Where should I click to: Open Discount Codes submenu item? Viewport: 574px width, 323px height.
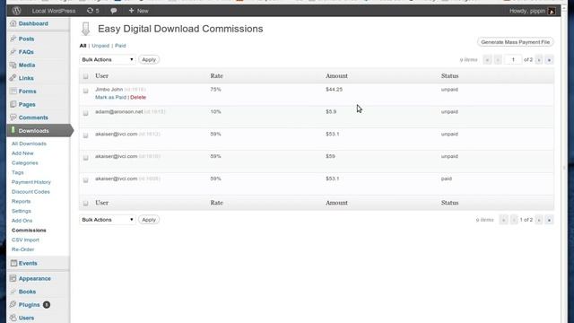coord(30,191)
